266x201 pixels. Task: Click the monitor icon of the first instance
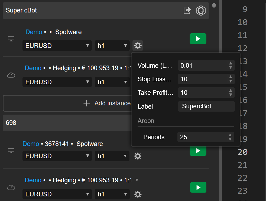tap(11, 39)
